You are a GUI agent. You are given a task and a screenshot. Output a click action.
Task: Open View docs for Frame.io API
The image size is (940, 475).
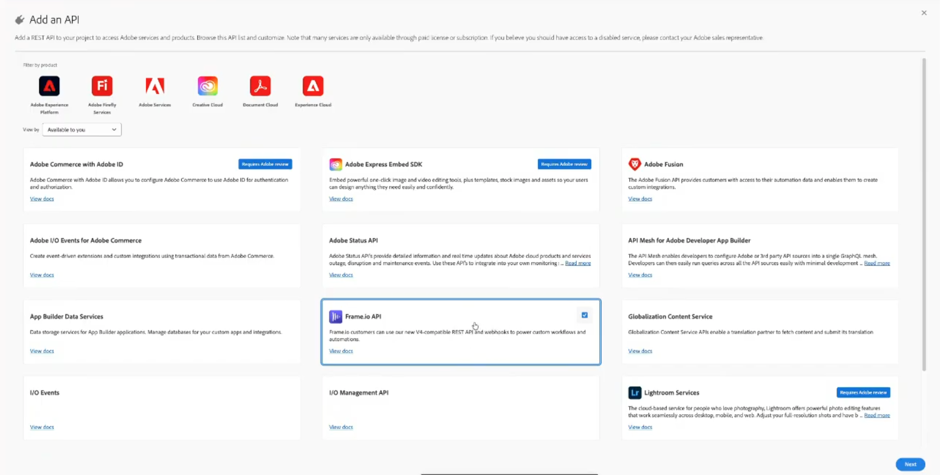click(341, 351)
